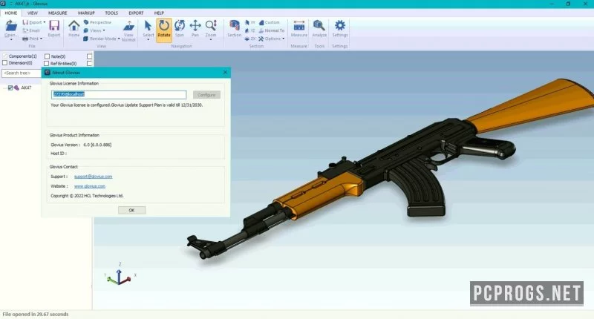Viewport: 594px width, 319px height.
Task: Choose the Custom section plane
Action: coord(269,22)
